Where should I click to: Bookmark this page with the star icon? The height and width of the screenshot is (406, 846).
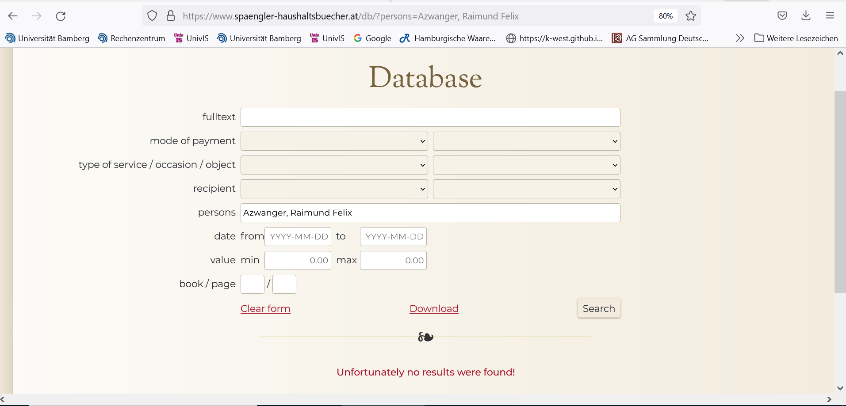pos(691,16)
